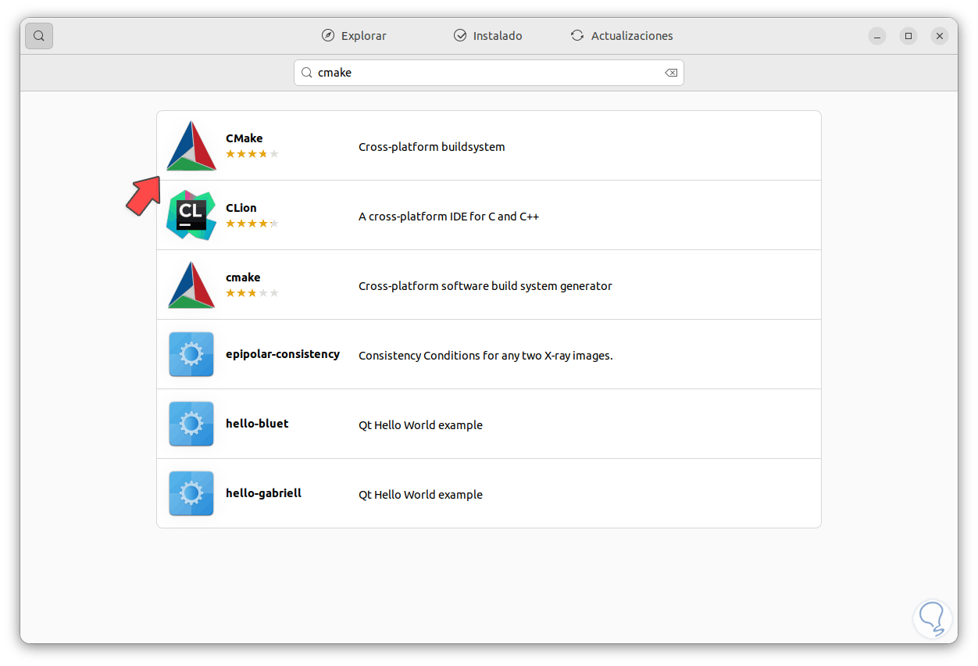The width and height of the screenshot is (978, 666).
Task: Click the epipolar-consistency gear icon
Action: click(191, 354)
